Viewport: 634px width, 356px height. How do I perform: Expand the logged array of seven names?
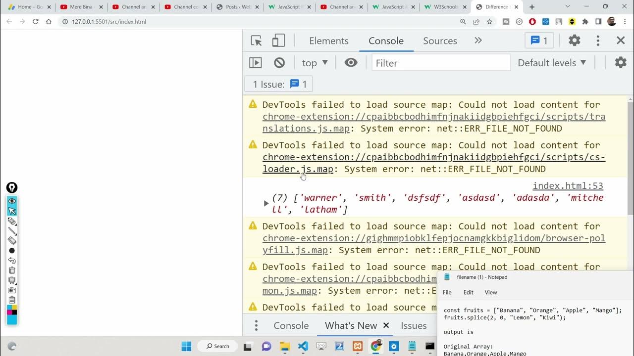(x=266, y=203)
